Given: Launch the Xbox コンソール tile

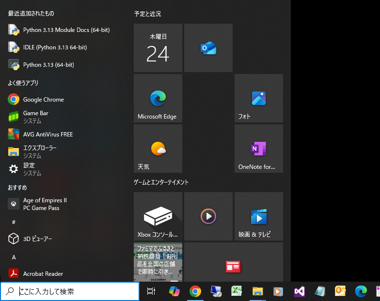Looking at the screenshot, I should [x=158, y=216].
